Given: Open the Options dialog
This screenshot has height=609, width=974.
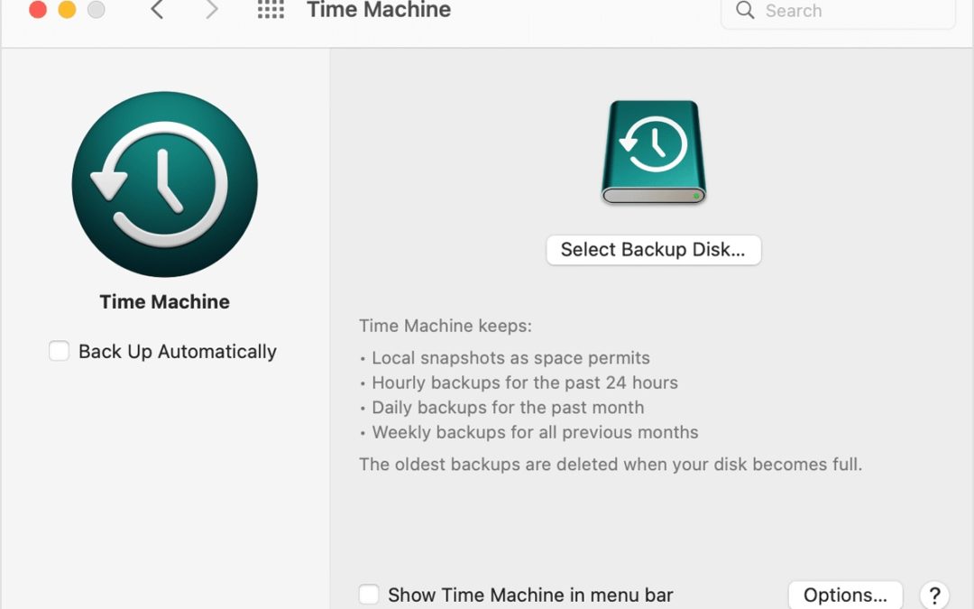Looking at the screenshot, I should 845,595.
